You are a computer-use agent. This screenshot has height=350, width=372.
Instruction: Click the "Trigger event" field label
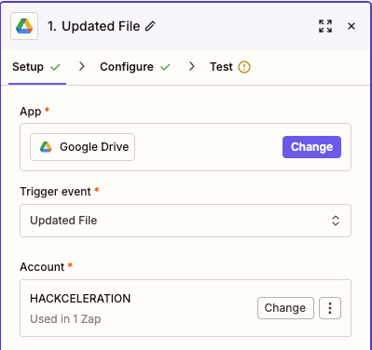[x=55, y=192]
